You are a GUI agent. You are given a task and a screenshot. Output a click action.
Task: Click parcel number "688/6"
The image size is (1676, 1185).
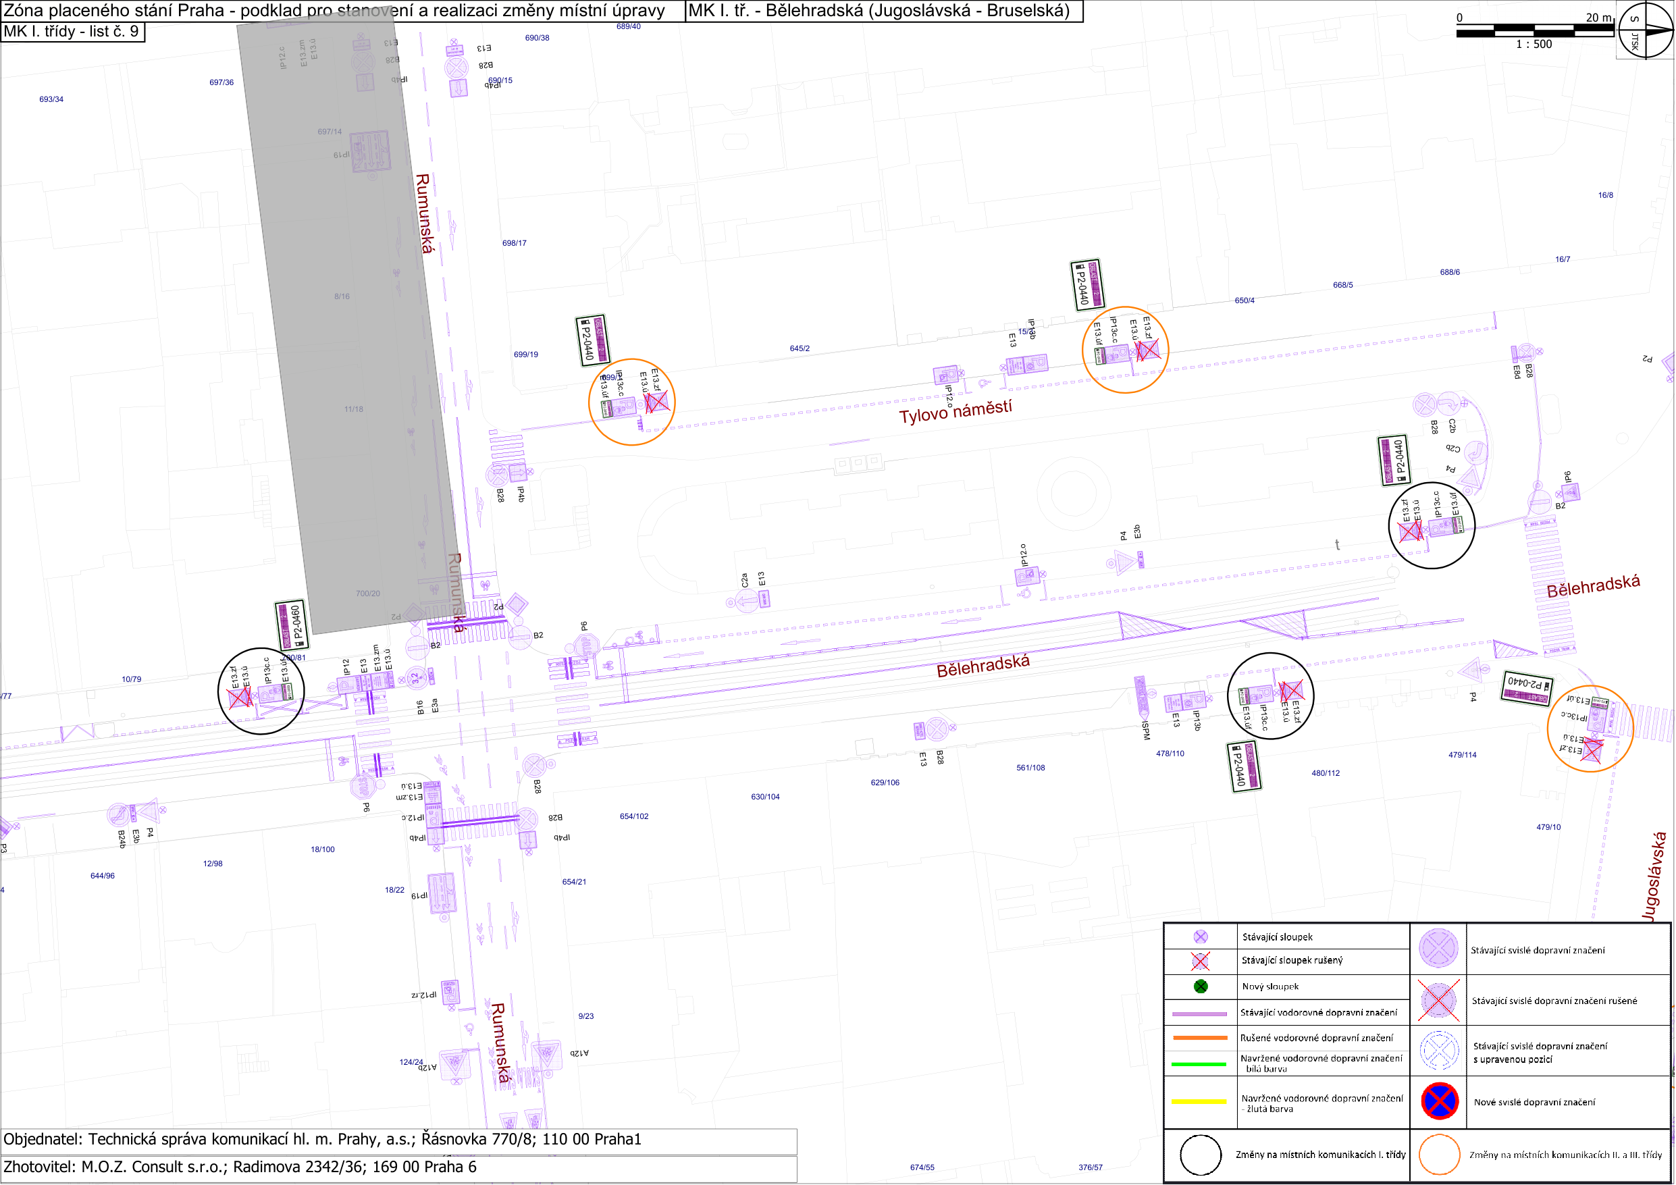[x=1450, y=272]
